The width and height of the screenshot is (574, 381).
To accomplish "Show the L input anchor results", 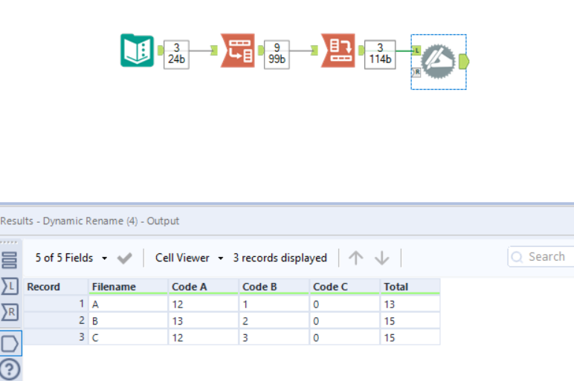I will 10,287.
